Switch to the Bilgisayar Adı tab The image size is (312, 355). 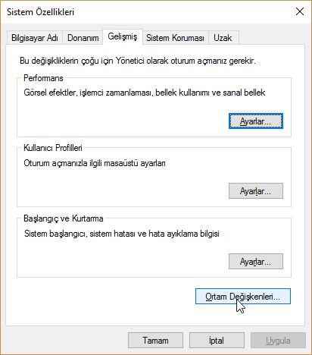click(35, 38)
